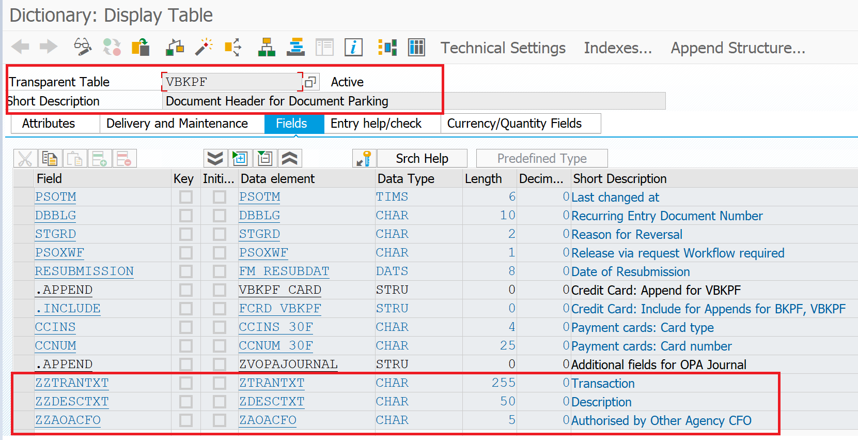Screen dimensions: 858x440
Task: Check the Key checkbox for CCNUM field
Action: (x=186, y=346)
